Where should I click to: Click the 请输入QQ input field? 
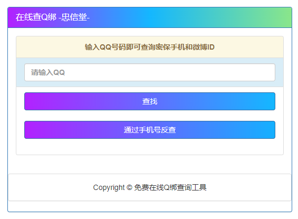[150, 72]
